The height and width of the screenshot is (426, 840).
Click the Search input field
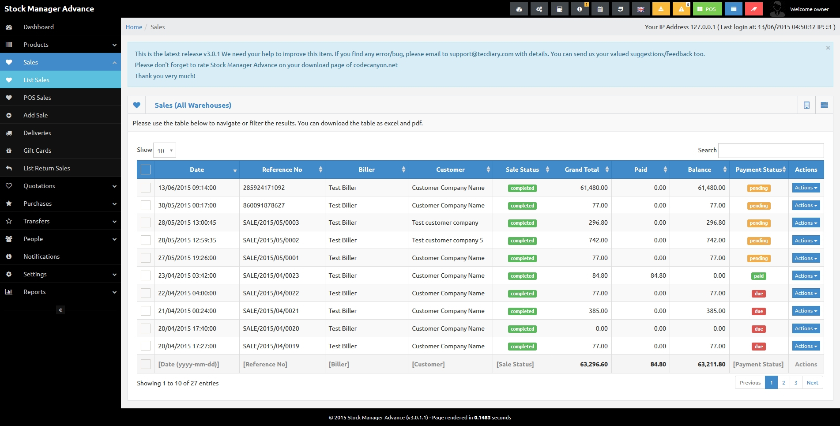[x=771, y=151]
